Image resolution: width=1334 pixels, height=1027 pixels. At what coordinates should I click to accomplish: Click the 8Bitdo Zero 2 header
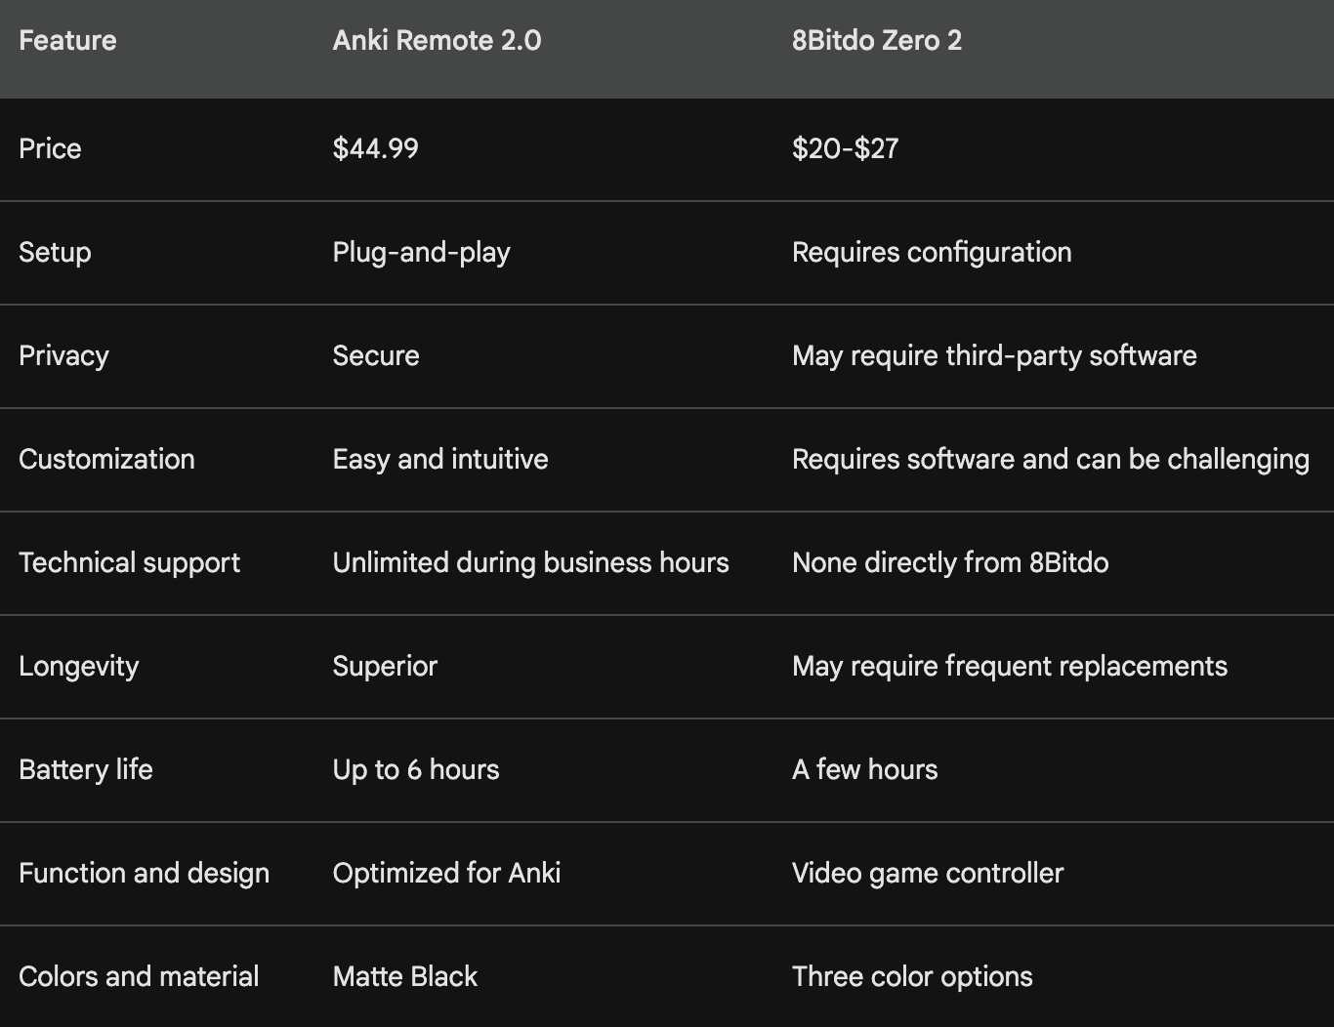click(877, 40)
